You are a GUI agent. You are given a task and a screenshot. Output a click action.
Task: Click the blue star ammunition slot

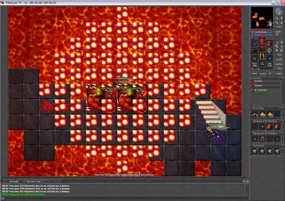pyautogui.click(x=270, y=58)
